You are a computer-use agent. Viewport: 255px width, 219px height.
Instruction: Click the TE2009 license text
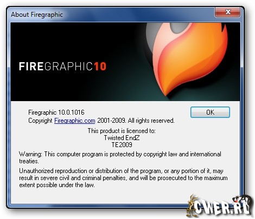tap(122, 144)
